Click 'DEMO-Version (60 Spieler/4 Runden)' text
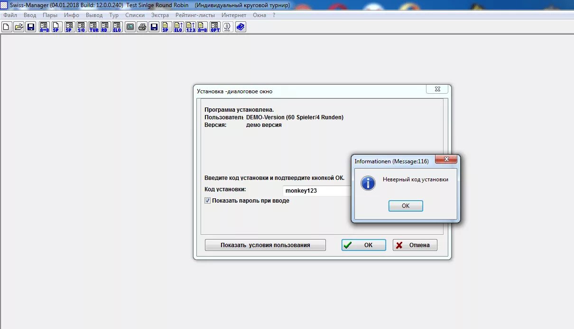The width and height of the screenshot is (574, 329). coord(295,117)
